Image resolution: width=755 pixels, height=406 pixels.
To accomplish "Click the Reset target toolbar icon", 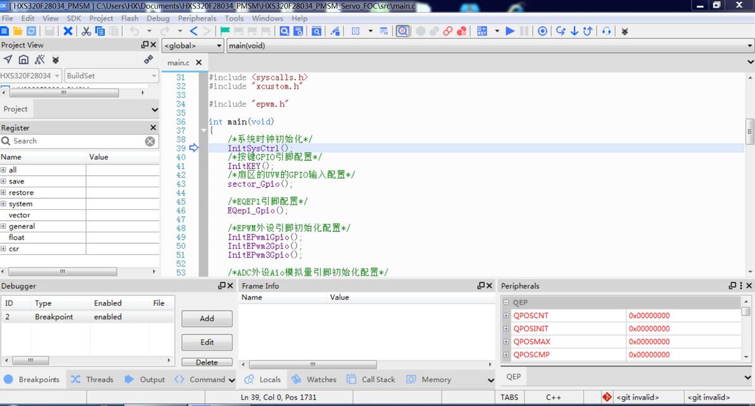I will pos(482,31).
